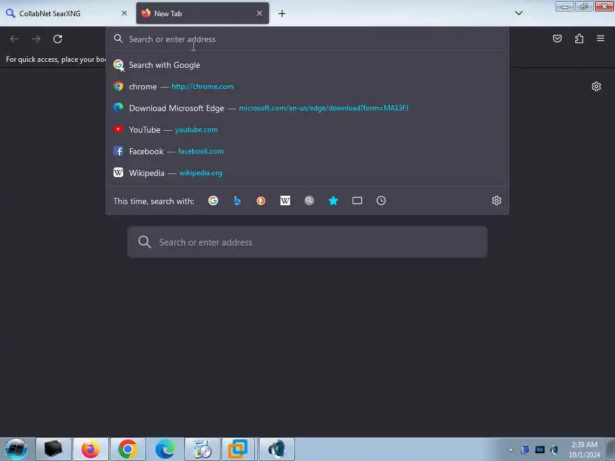Screen dimensions: 615x461
Task: Launch Chrome from the taskbar
Action: 127,449
